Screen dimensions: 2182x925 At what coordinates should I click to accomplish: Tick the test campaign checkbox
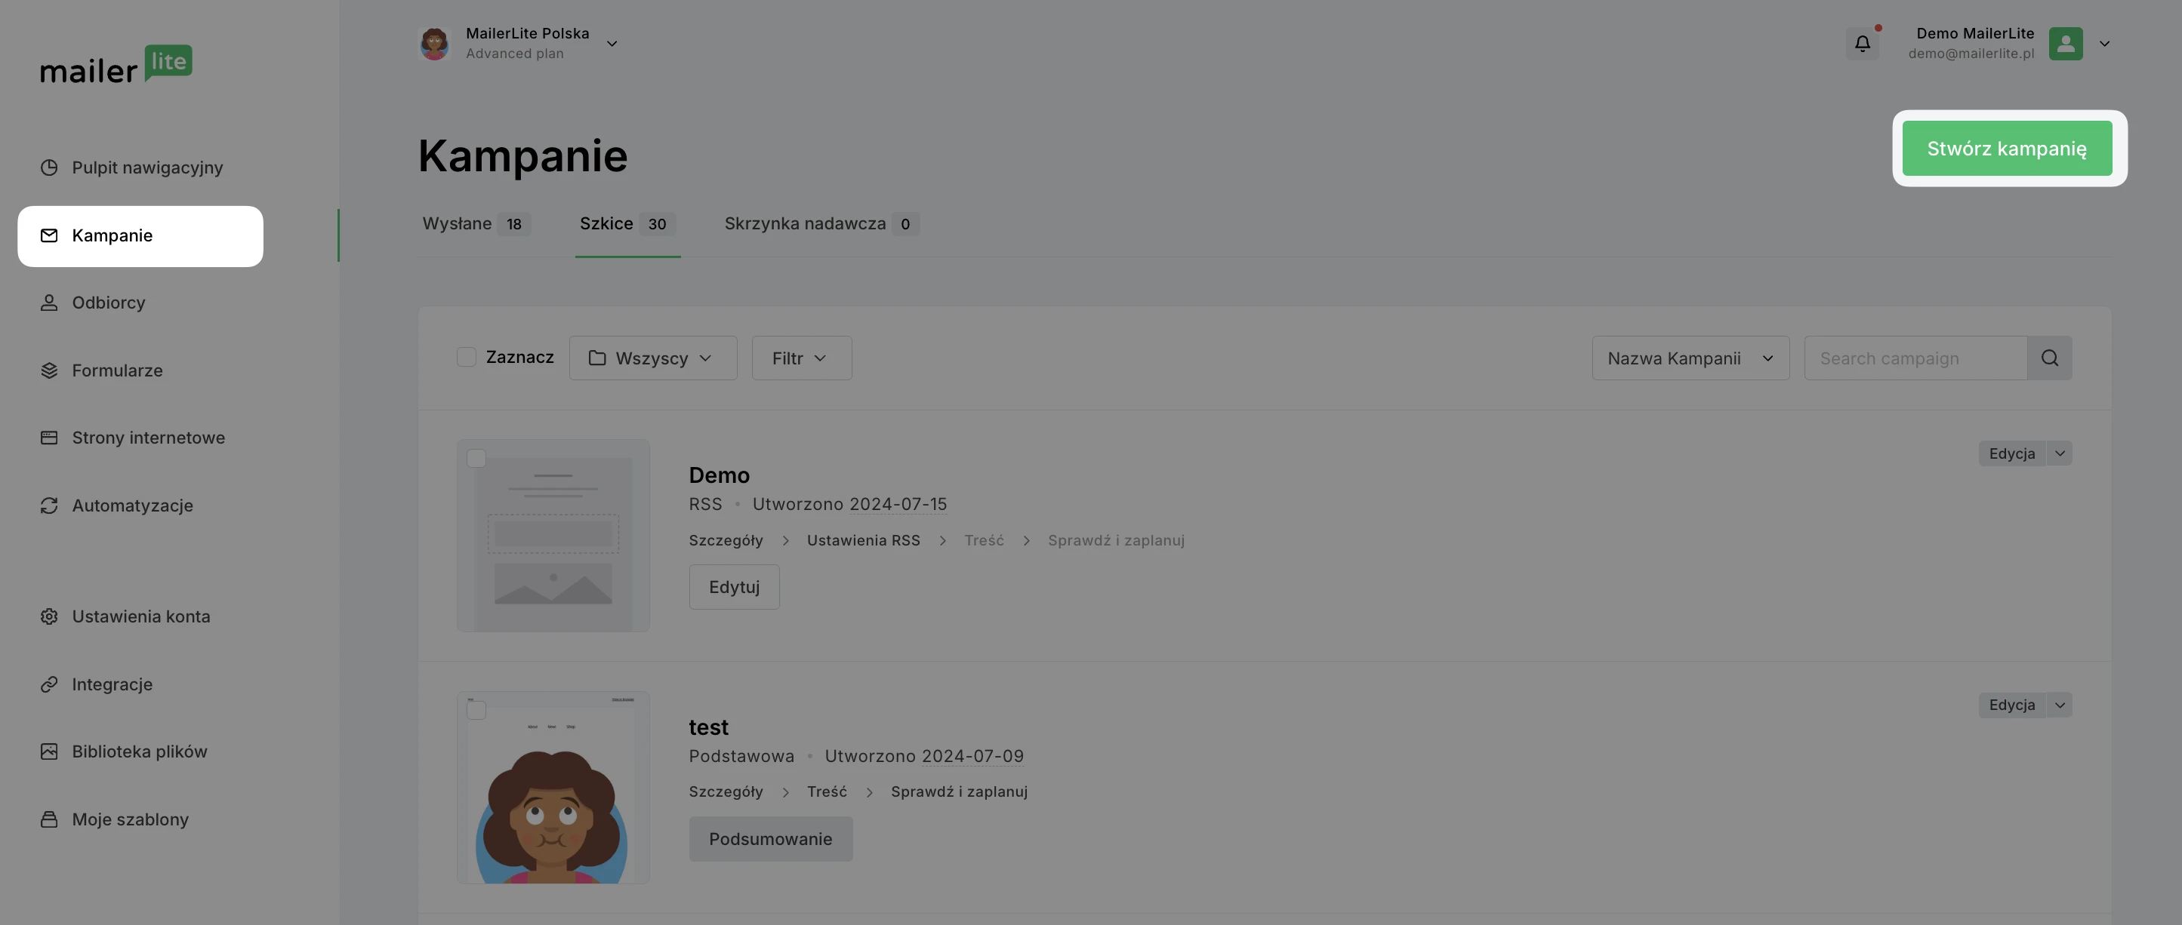click(476, 710)
